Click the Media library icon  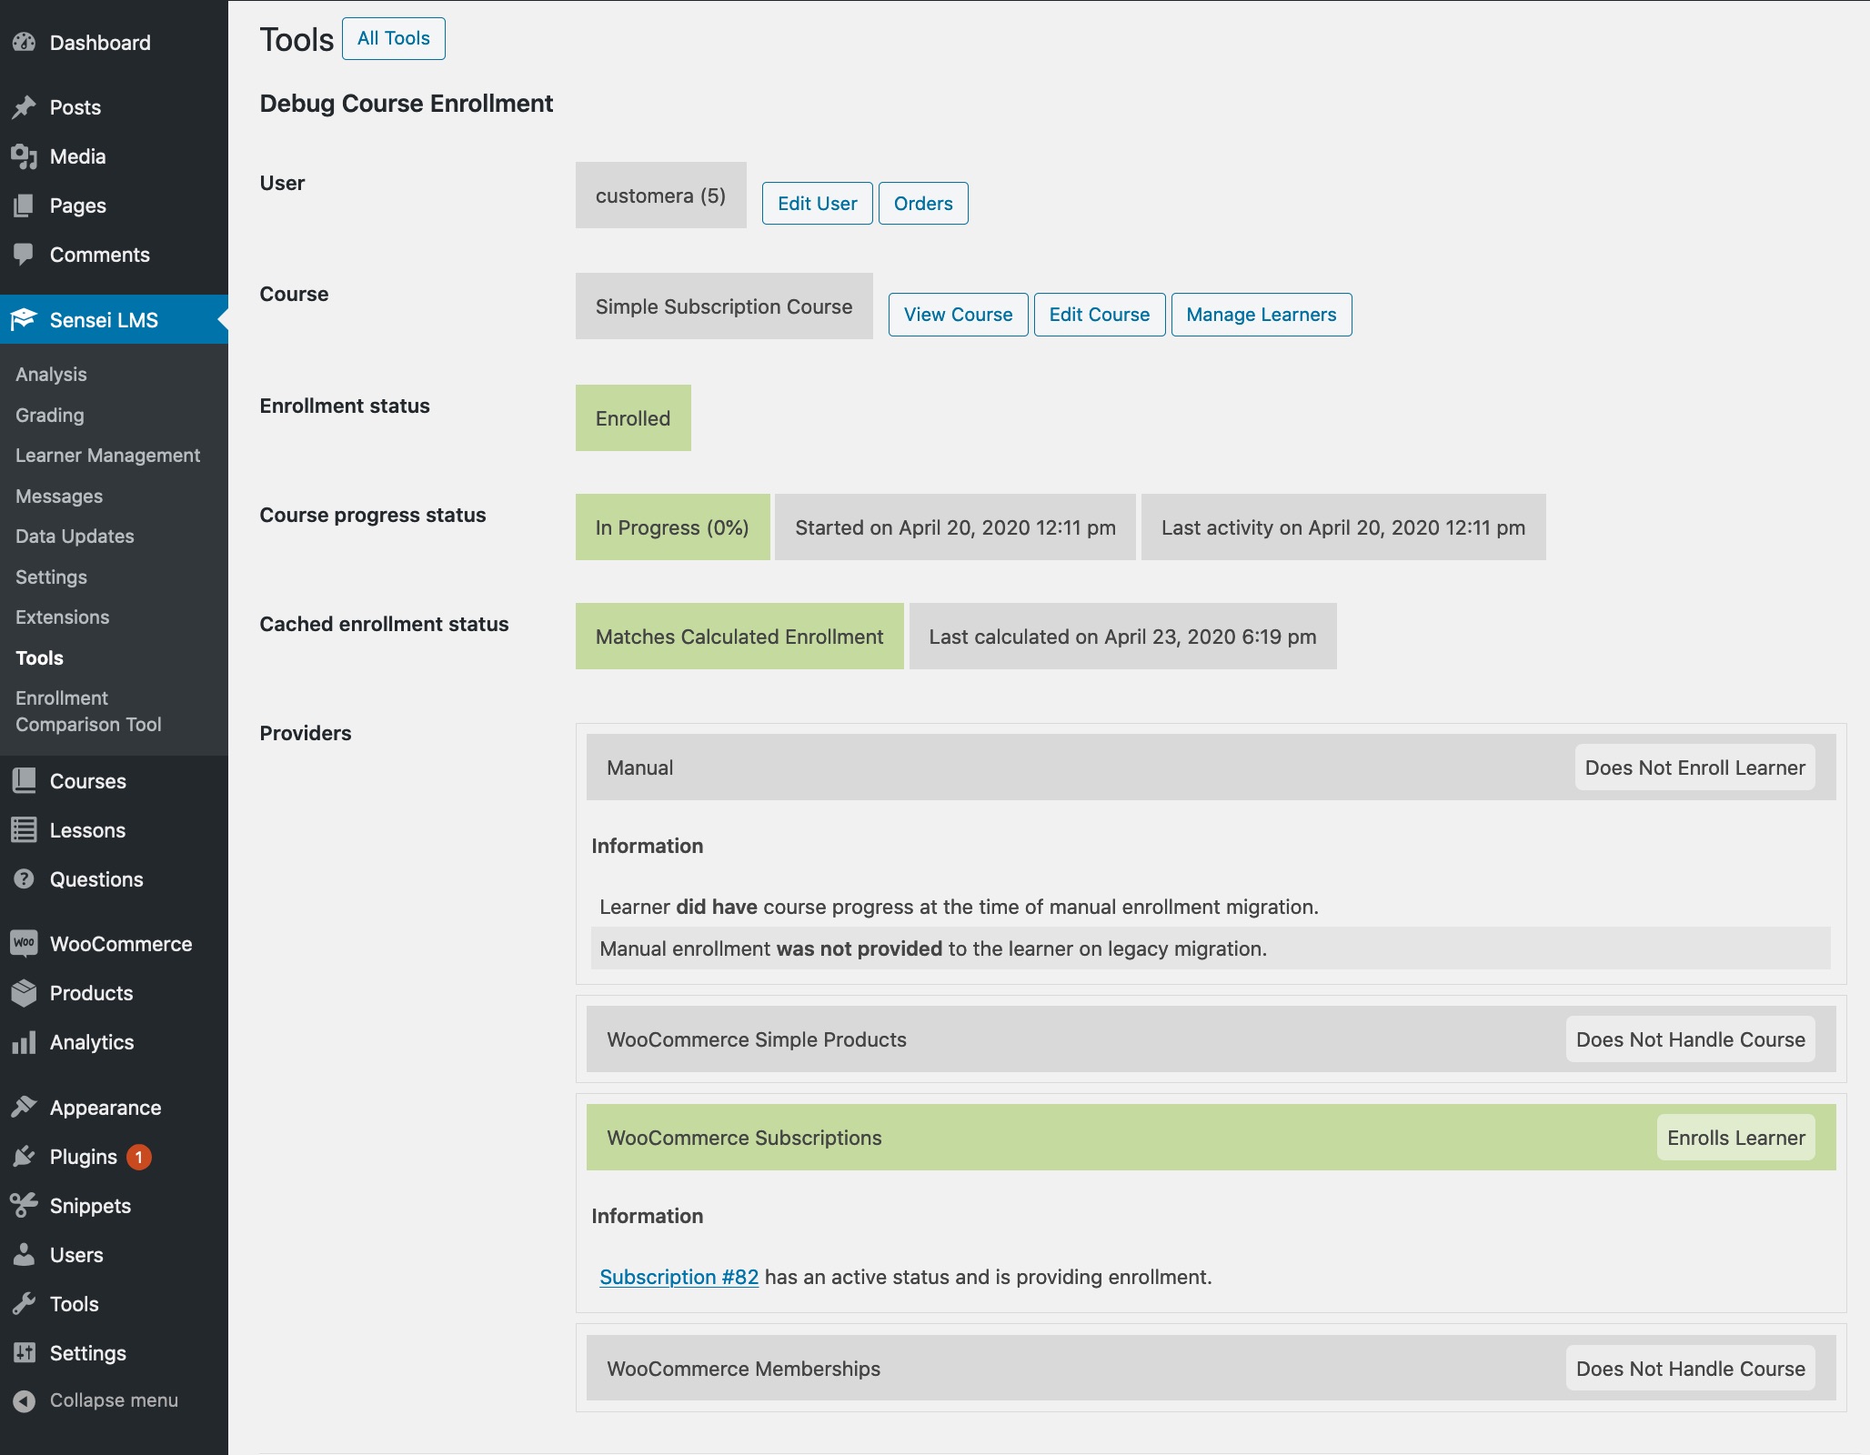click(x=24, y=156)
